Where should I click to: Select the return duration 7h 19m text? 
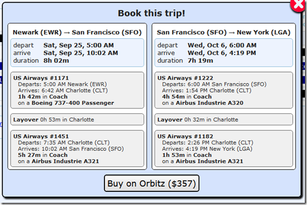(x=200, y=61)
